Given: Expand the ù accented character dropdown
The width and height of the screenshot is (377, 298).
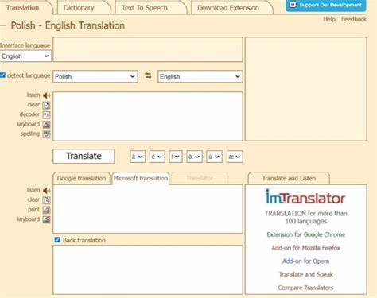Looking at the screenshot, I should (x=214, y=157).
